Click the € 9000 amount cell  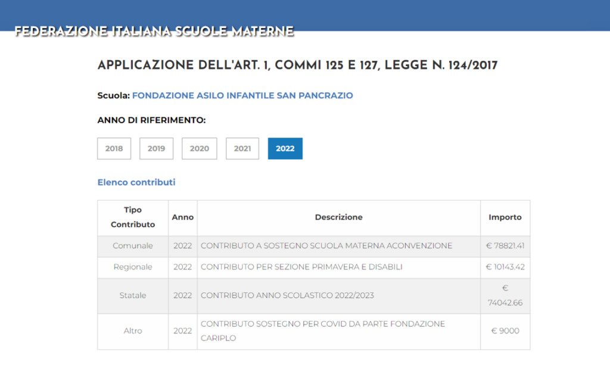click(x=505, y=331)
